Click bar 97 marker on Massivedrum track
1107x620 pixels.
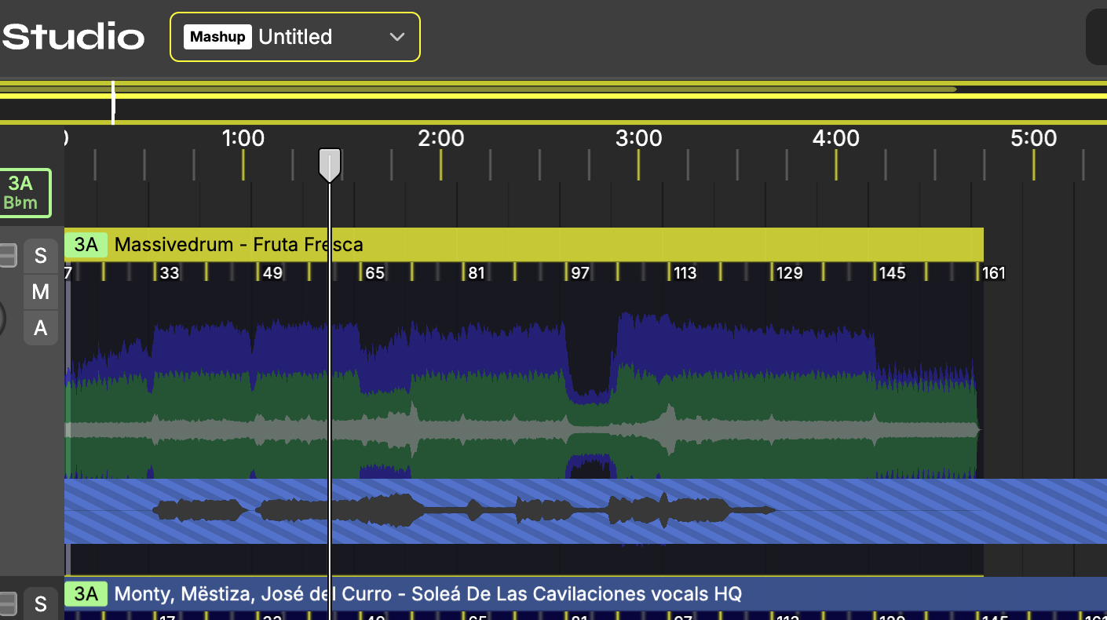[x=579, y=273]
